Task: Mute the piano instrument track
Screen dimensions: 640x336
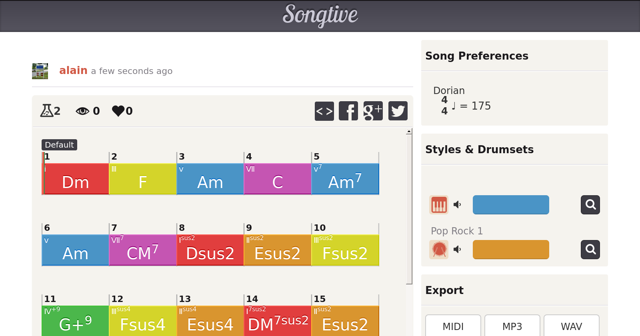Action: coord(457,205)
